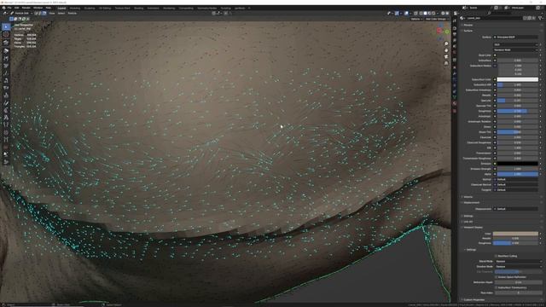
Task: Switch to solid viewport shading
Action: tap(425, 14)
